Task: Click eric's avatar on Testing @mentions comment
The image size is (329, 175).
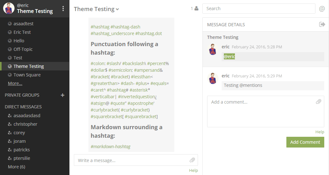Action: [x=213, y=78]
